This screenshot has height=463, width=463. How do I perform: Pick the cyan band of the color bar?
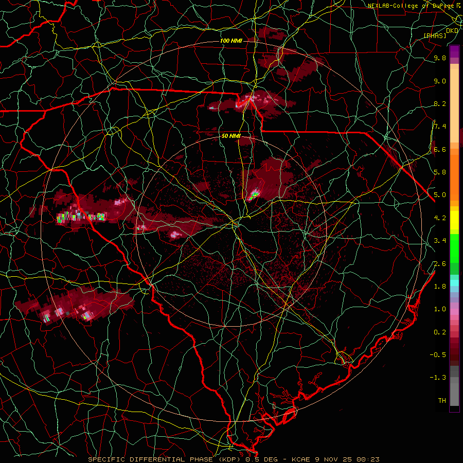tap(454, 282)
